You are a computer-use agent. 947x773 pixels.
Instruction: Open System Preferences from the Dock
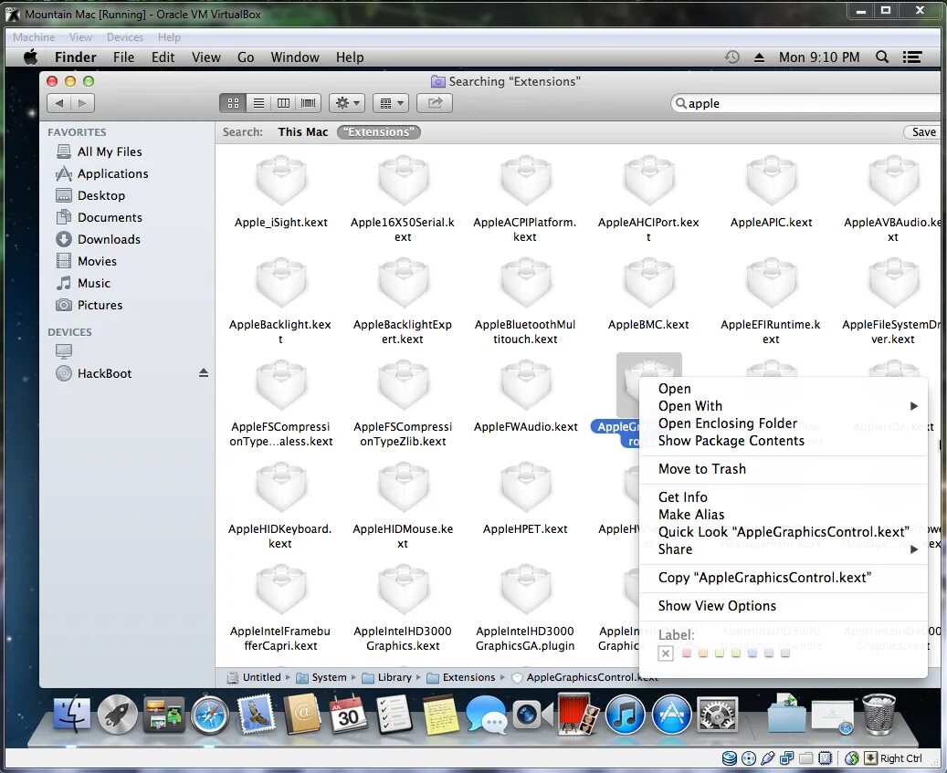pyautogui.click(x=717, y=715)
